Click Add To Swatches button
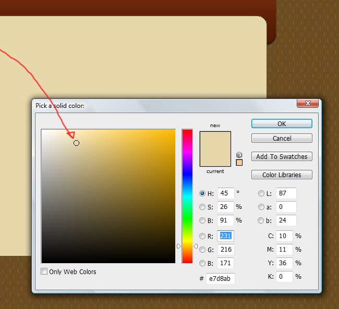The height and width of the screenshot is (309, 339). [x=282, y=156]
